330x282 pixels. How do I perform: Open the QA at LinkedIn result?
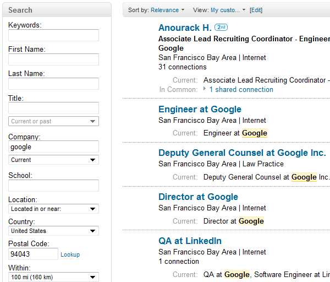190,241
